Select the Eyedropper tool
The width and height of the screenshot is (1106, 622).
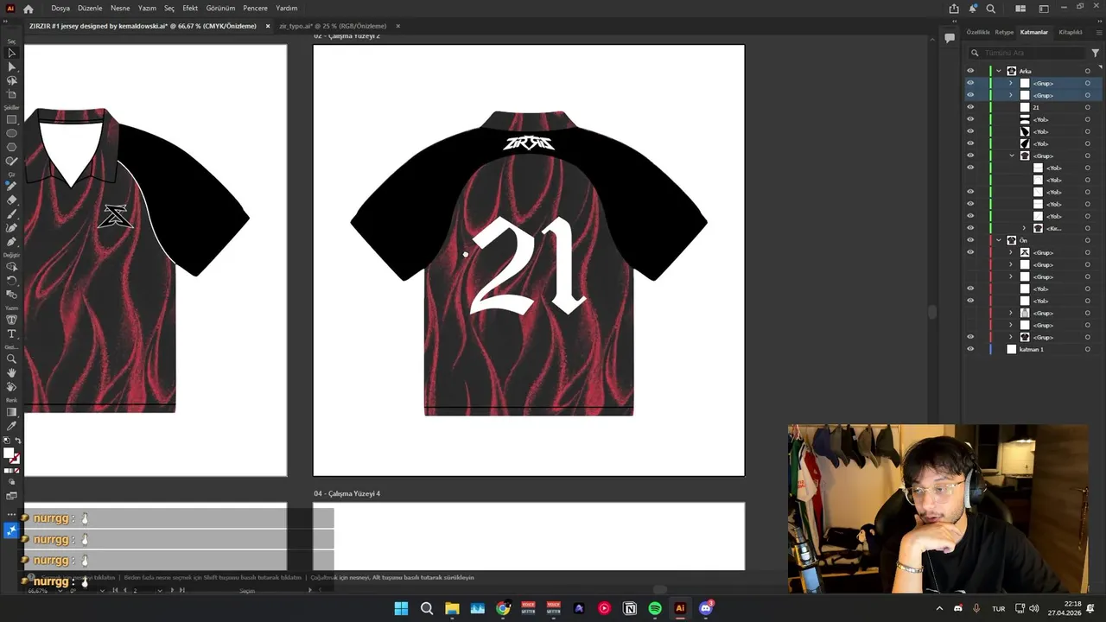11,425
